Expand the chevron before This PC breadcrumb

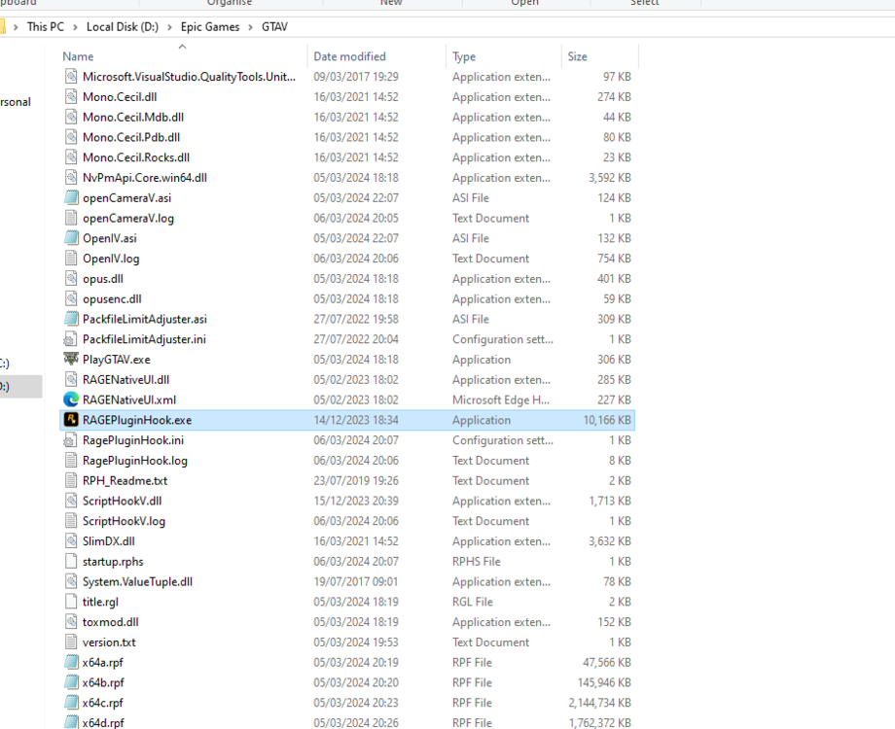[x=16, y=27]
